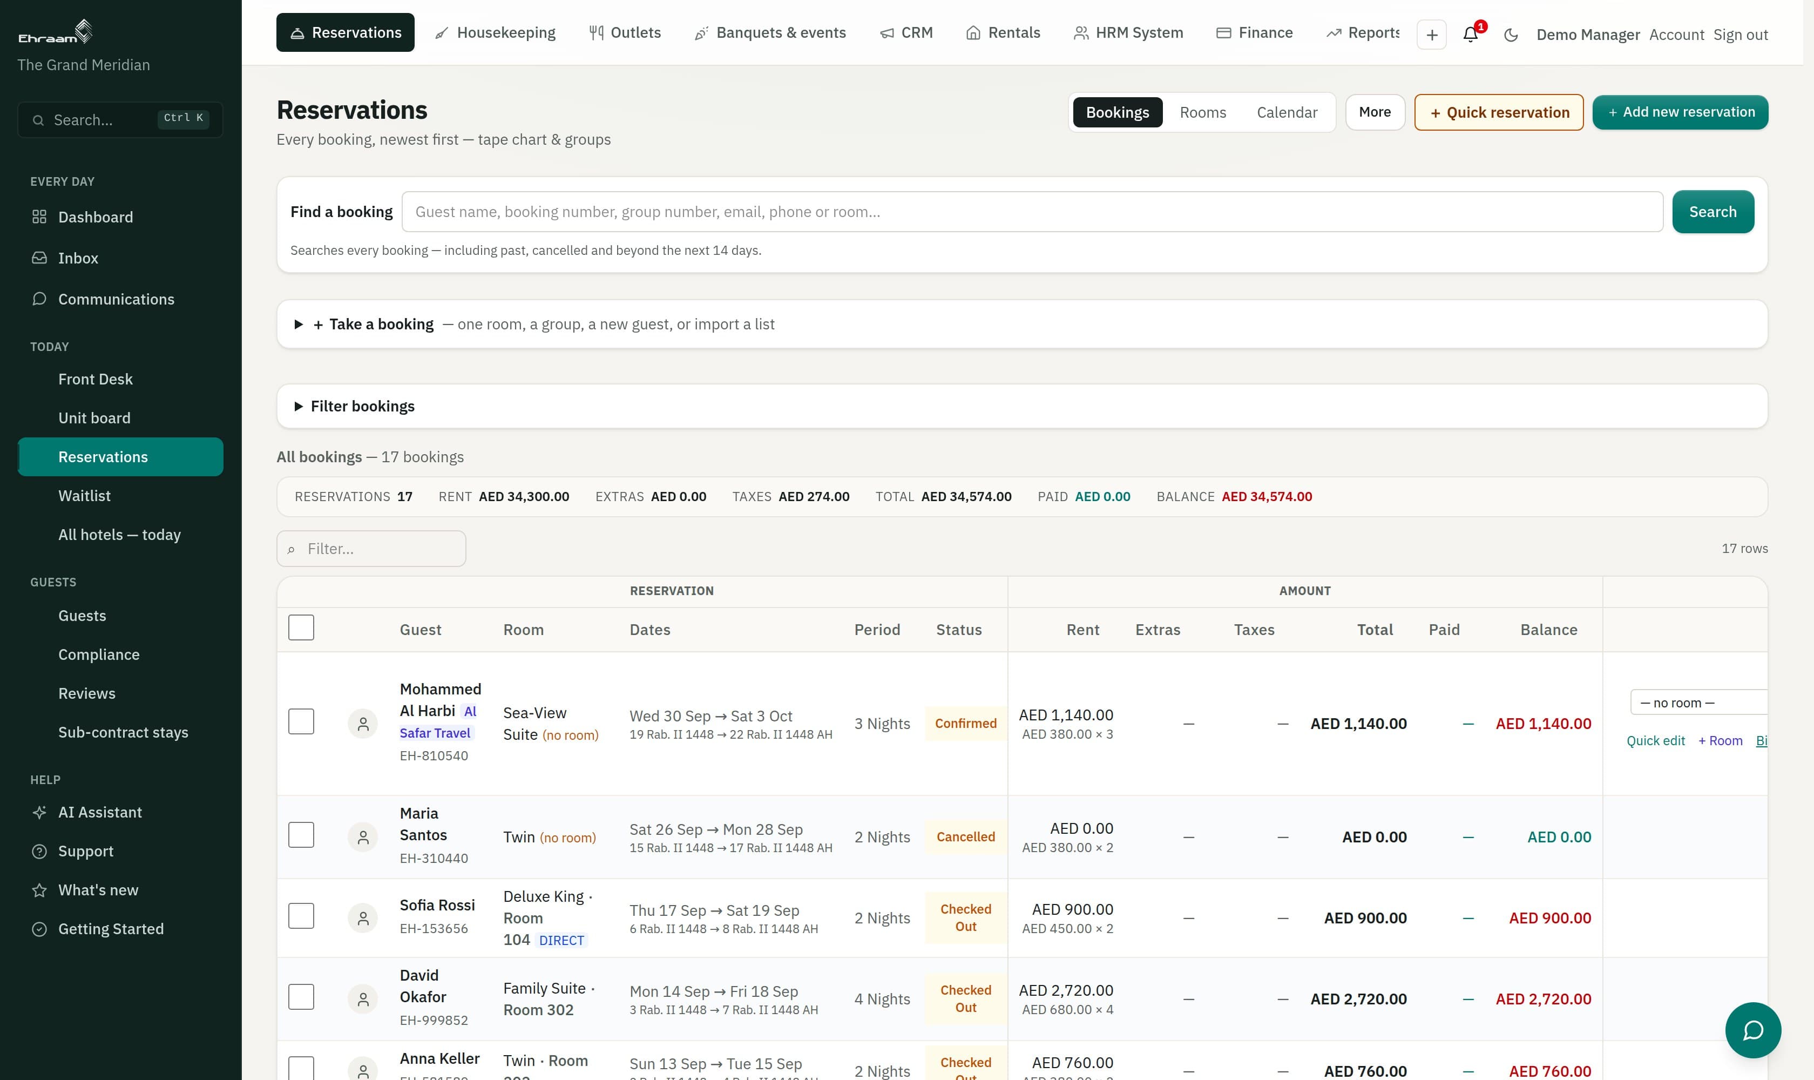Click the Outlets cutlery icon
1814x1080 pixels.
tap(596, 33)
